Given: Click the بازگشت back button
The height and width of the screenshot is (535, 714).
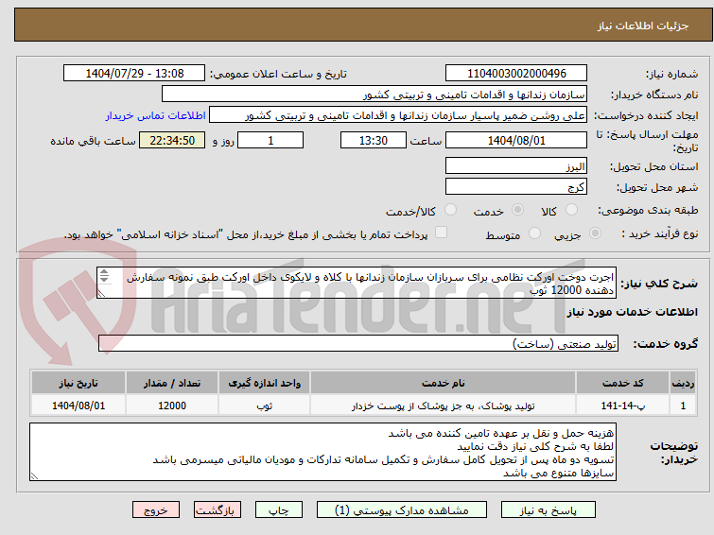Looking at the screenshot, I should pyautogui.click(x=218, y=510).
